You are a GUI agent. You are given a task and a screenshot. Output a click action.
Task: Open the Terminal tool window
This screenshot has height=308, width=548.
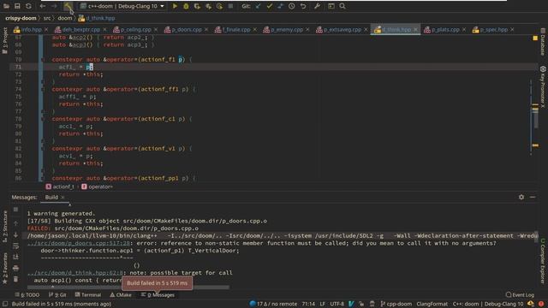pyautogui.click(x=88, y=295)
